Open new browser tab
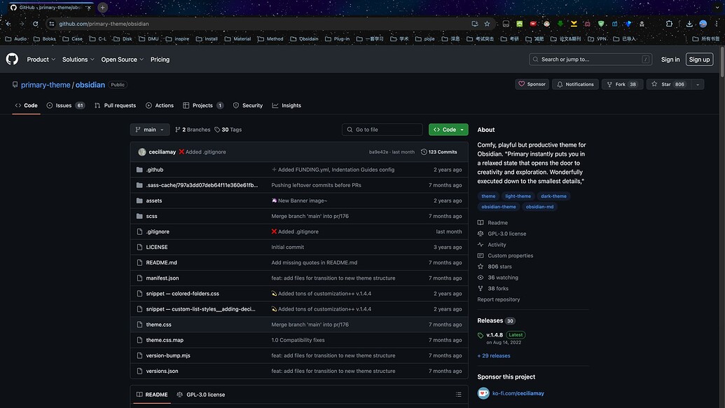 coord(103,8)
